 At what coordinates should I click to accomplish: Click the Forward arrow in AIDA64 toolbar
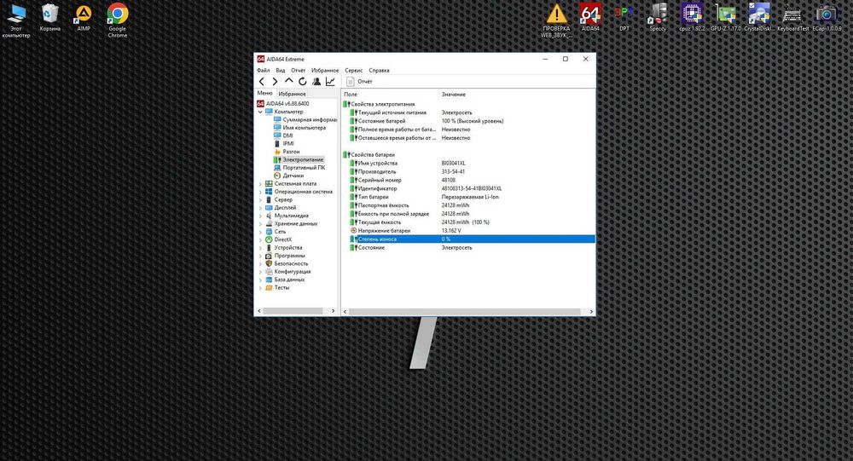point(275,82)
